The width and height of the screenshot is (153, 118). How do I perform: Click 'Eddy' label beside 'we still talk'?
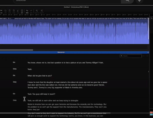15,100
